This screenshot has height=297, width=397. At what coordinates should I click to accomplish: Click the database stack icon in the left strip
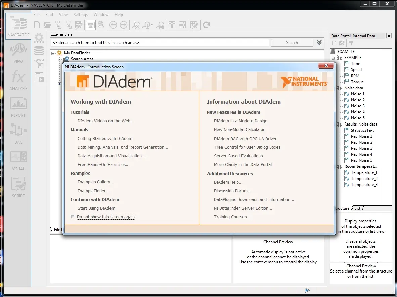point(39,51)
